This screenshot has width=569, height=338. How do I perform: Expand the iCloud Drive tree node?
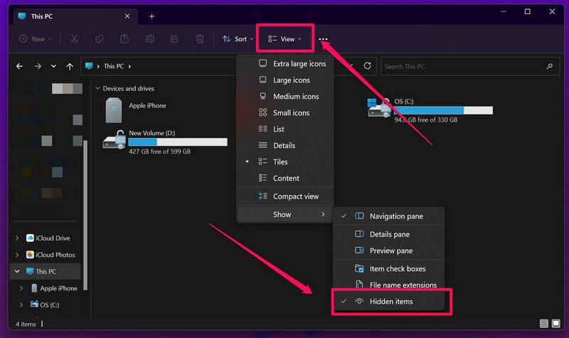17,238
